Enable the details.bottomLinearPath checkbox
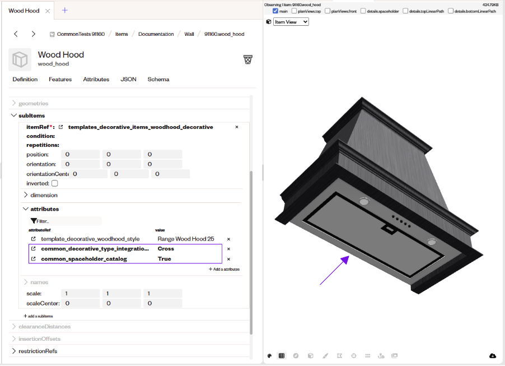This screenshot has height=366, width=505. [451, 11]
